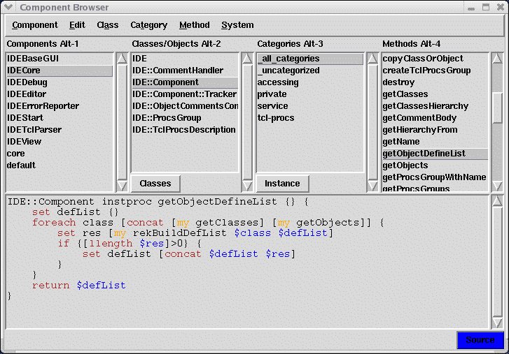Click the Categories list scroll-up arrow
509x354 pixels.
tap(372, 59)
